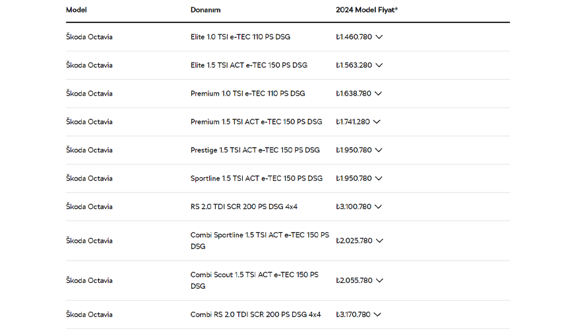Select the RS 2.0 TDI SCR 4x4 trim
Screen dimensions: 570x333
(244, 206)
